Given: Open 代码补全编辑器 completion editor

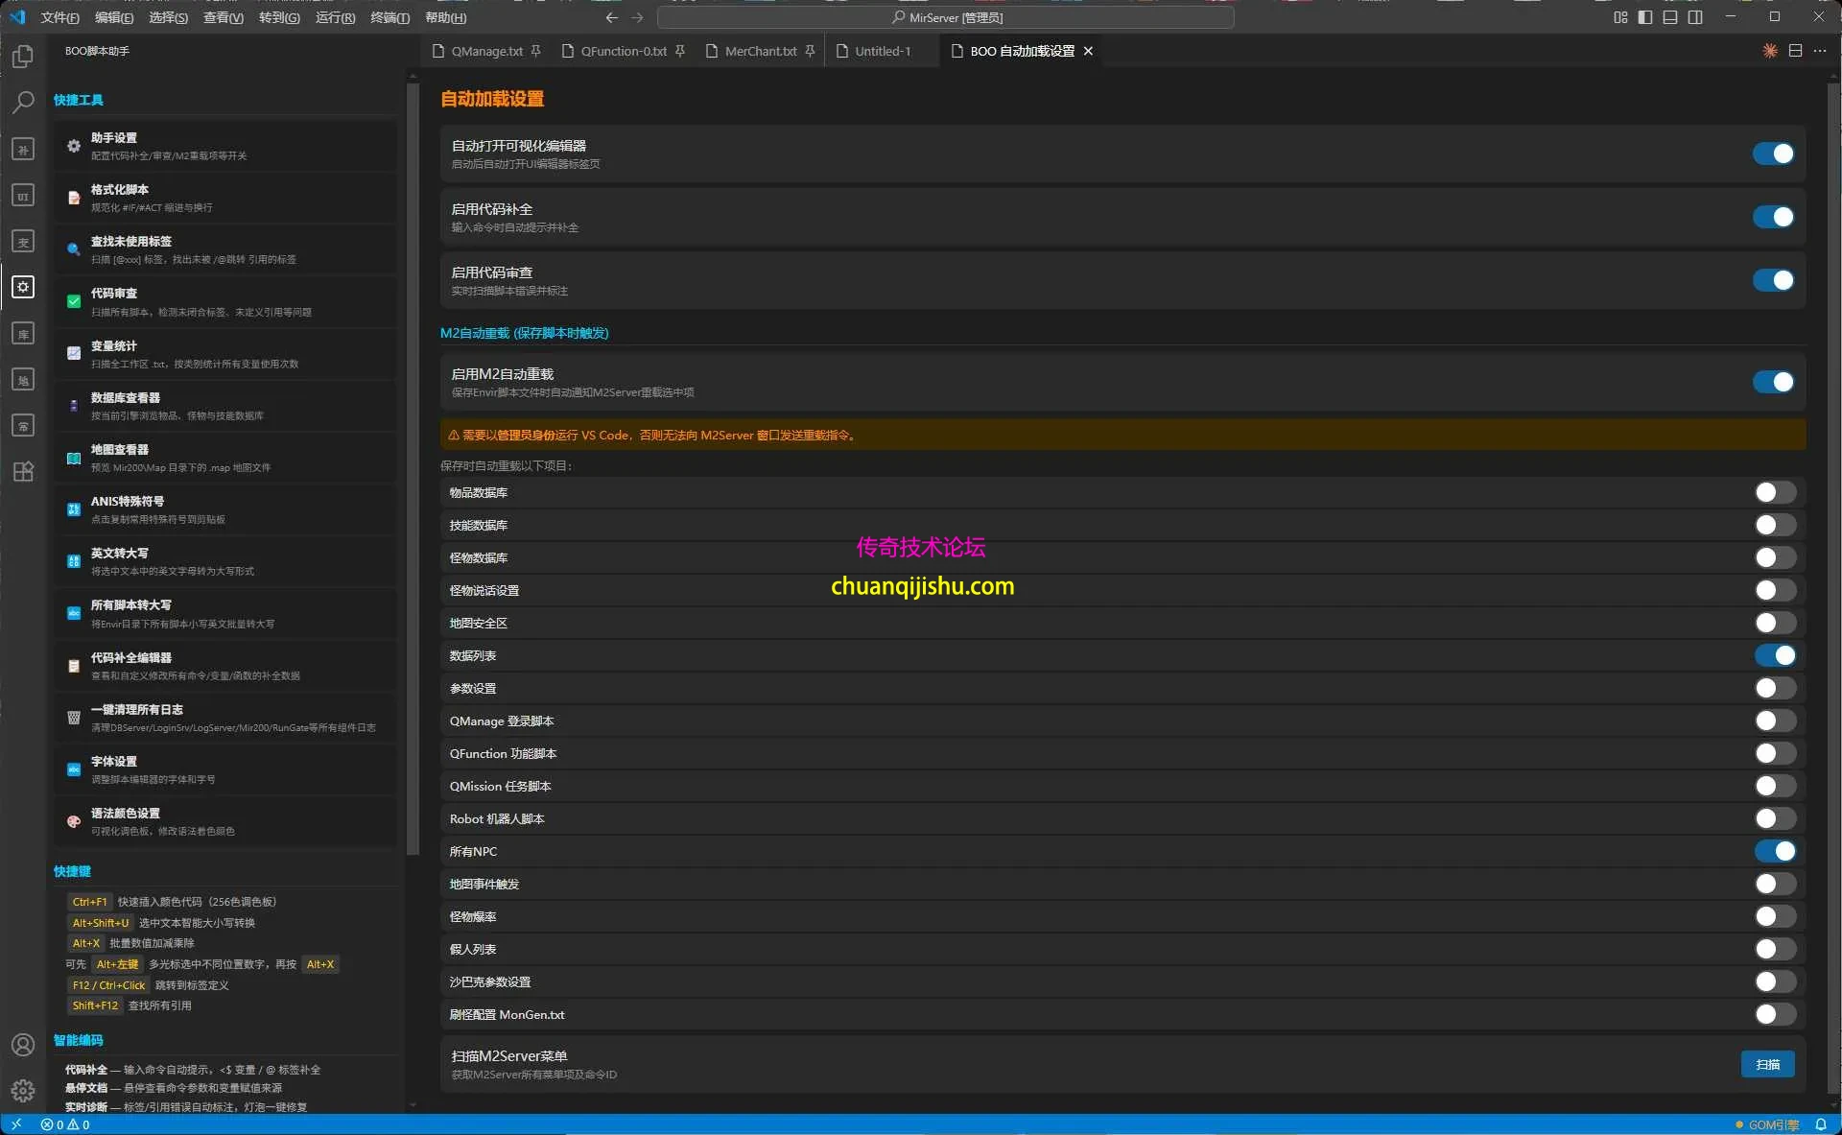Looking at the screenshot, I should click(x=224, y=666).
